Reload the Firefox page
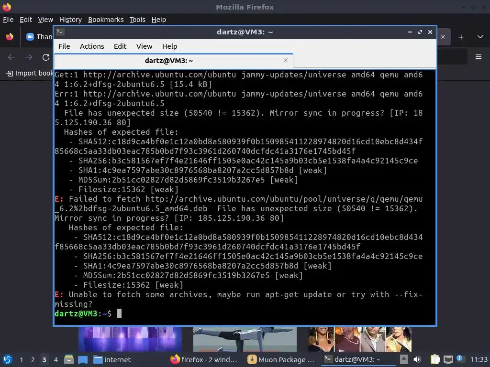The height and width of the screenshot is (367, 490). 46,57
